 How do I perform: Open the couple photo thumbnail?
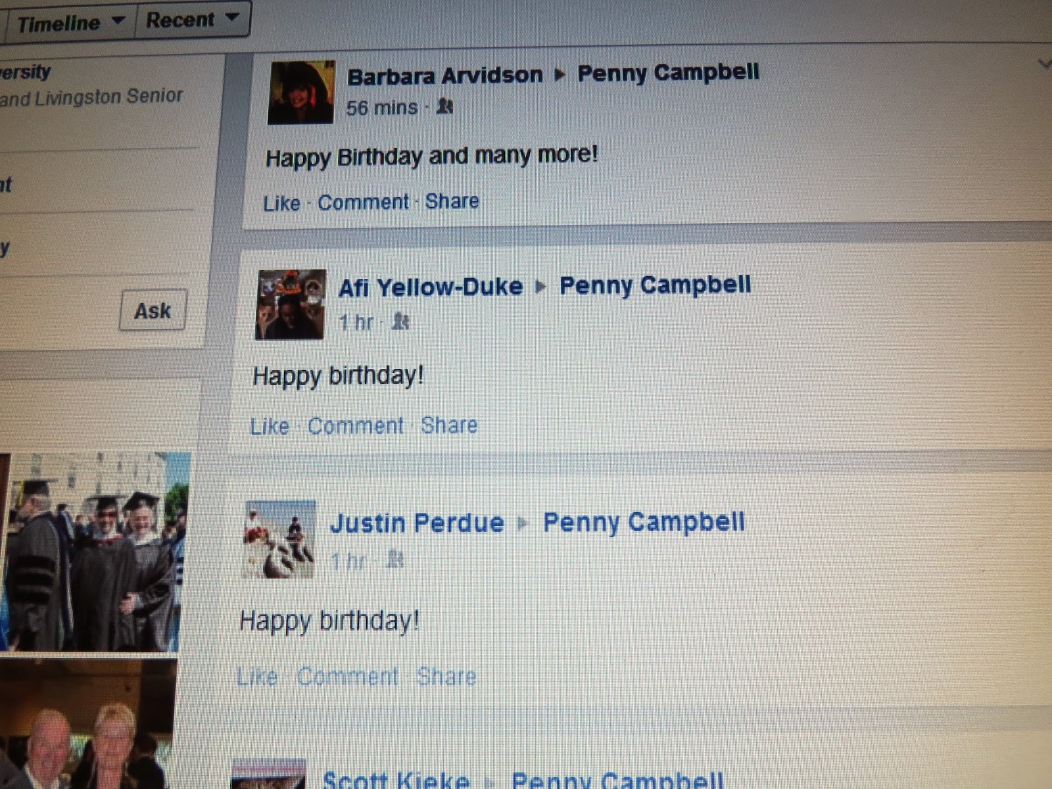(87, 725)
